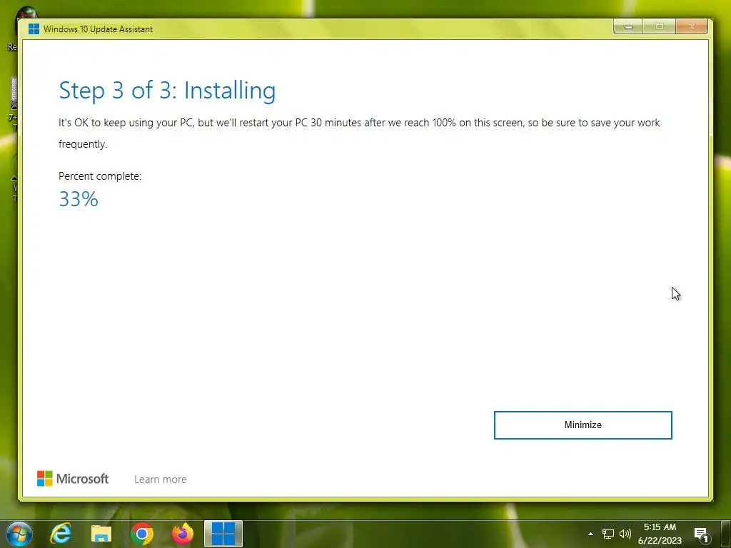The image size is (731, 548).
Task: Click the Microsoft logo at the bottom
Action: [x=73, y=479]
